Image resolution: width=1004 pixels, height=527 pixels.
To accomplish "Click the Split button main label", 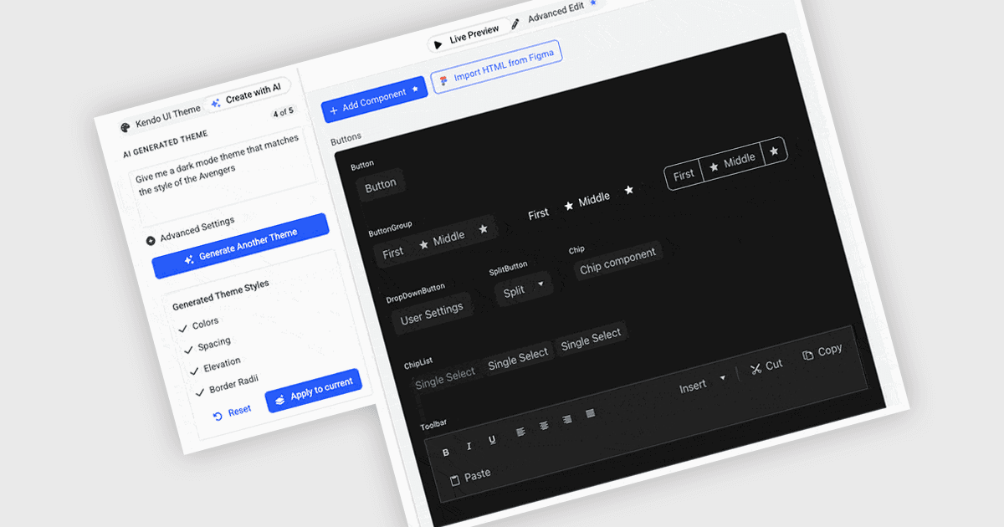I will click(513, 292).
